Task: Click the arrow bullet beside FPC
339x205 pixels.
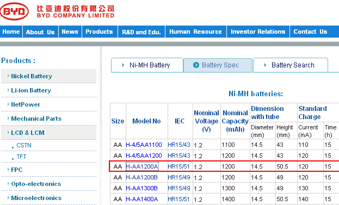Action: coord(8,170)
